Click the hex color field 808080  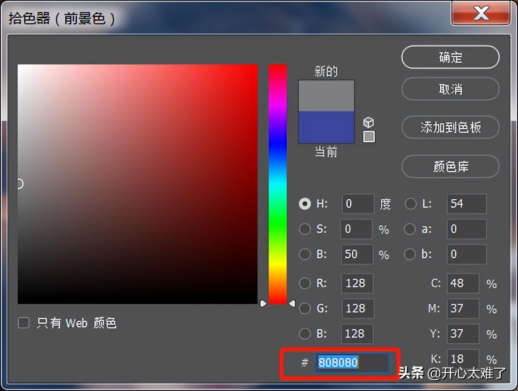tap(352, 362)
